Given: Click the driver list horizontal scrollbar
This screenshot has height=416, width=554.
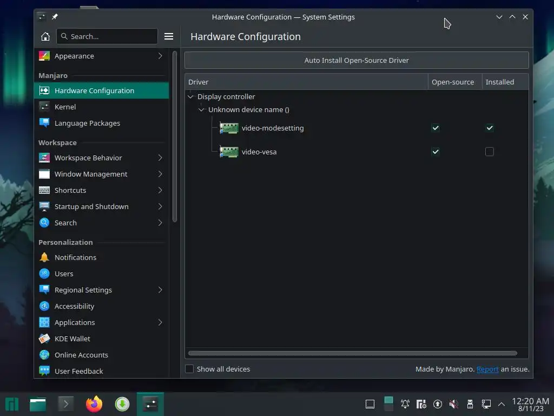Looking at the screenshot, I should coord(353,353).
